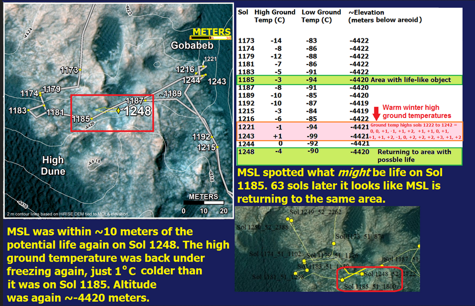Click waypoint label '1215' on the upper map
The height and width of the screenshot is (306, 475).
[x=206, y=148]
